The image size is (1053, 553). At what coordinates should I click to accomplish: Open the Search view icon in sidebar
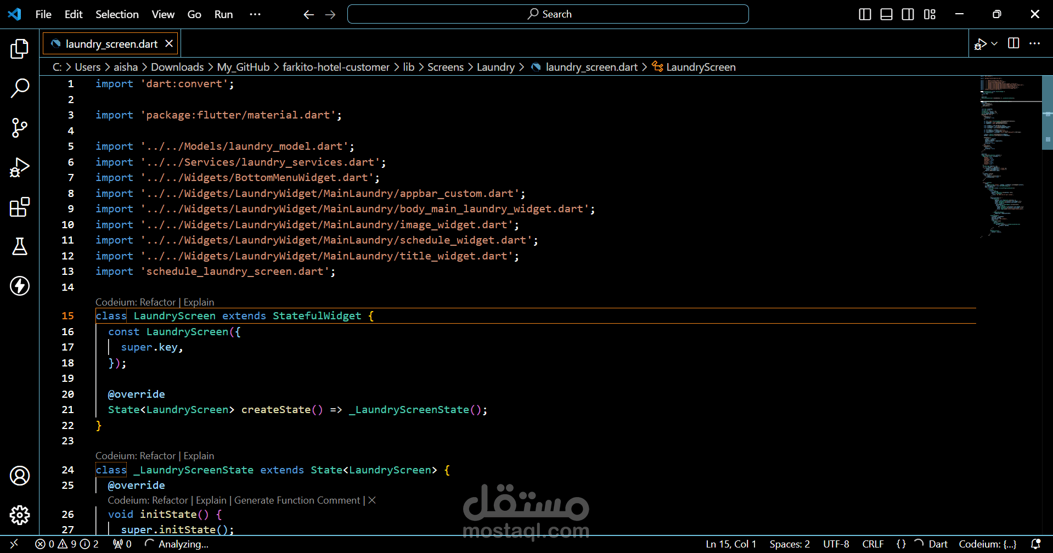(x=20, y=88)
